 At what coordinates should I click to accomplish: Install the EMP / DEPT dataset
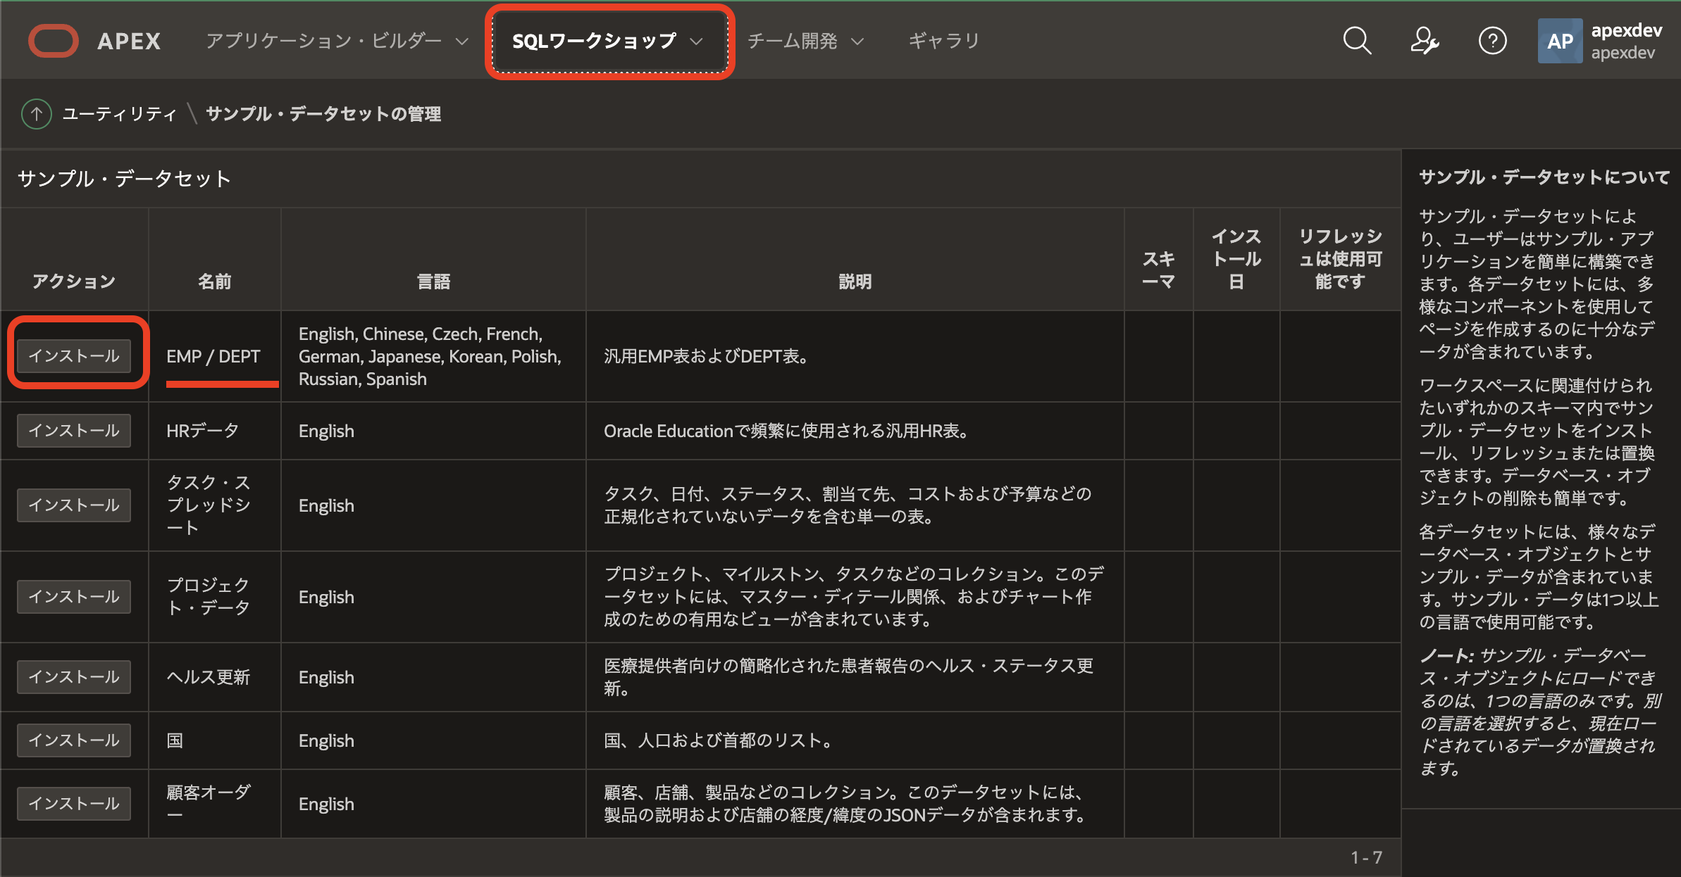tap(74, 356)
